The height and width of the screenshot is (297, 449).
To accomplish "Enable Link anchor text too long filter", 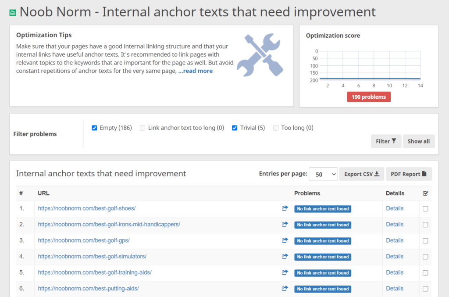I will pyautogui.click(x=143, y=128).
